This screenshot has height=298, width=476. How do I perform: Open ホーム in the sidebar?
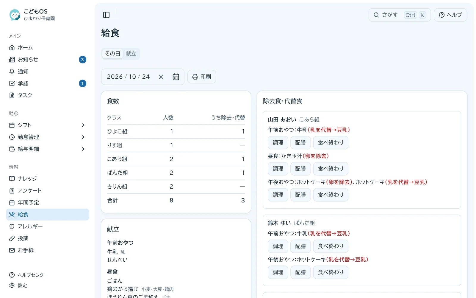[48, 48]
